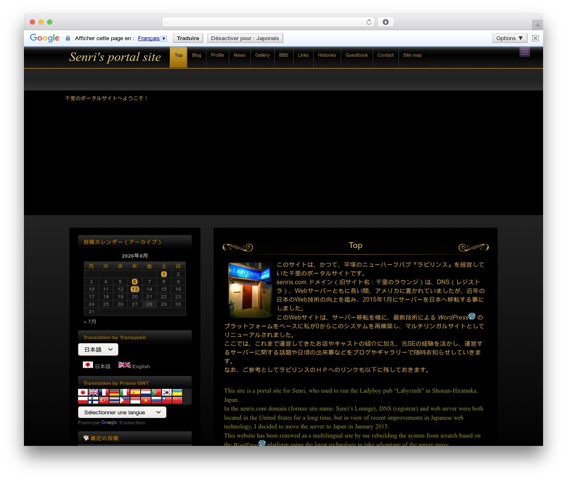This screenshot has height=480, width=567.
Task: Select the South Korea flag icon
Action: 167,392
